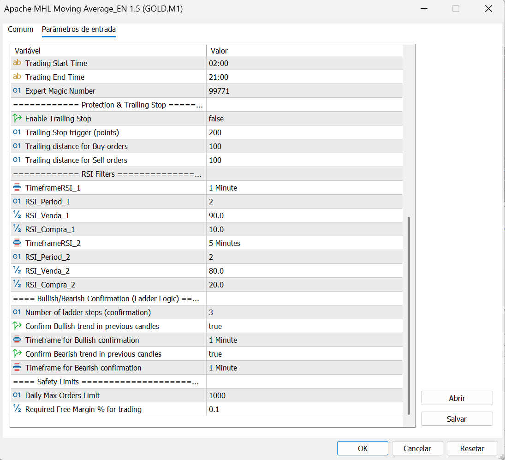Toggle Confirm Bullish trend true value
The image size is (505, 460).
304,326
